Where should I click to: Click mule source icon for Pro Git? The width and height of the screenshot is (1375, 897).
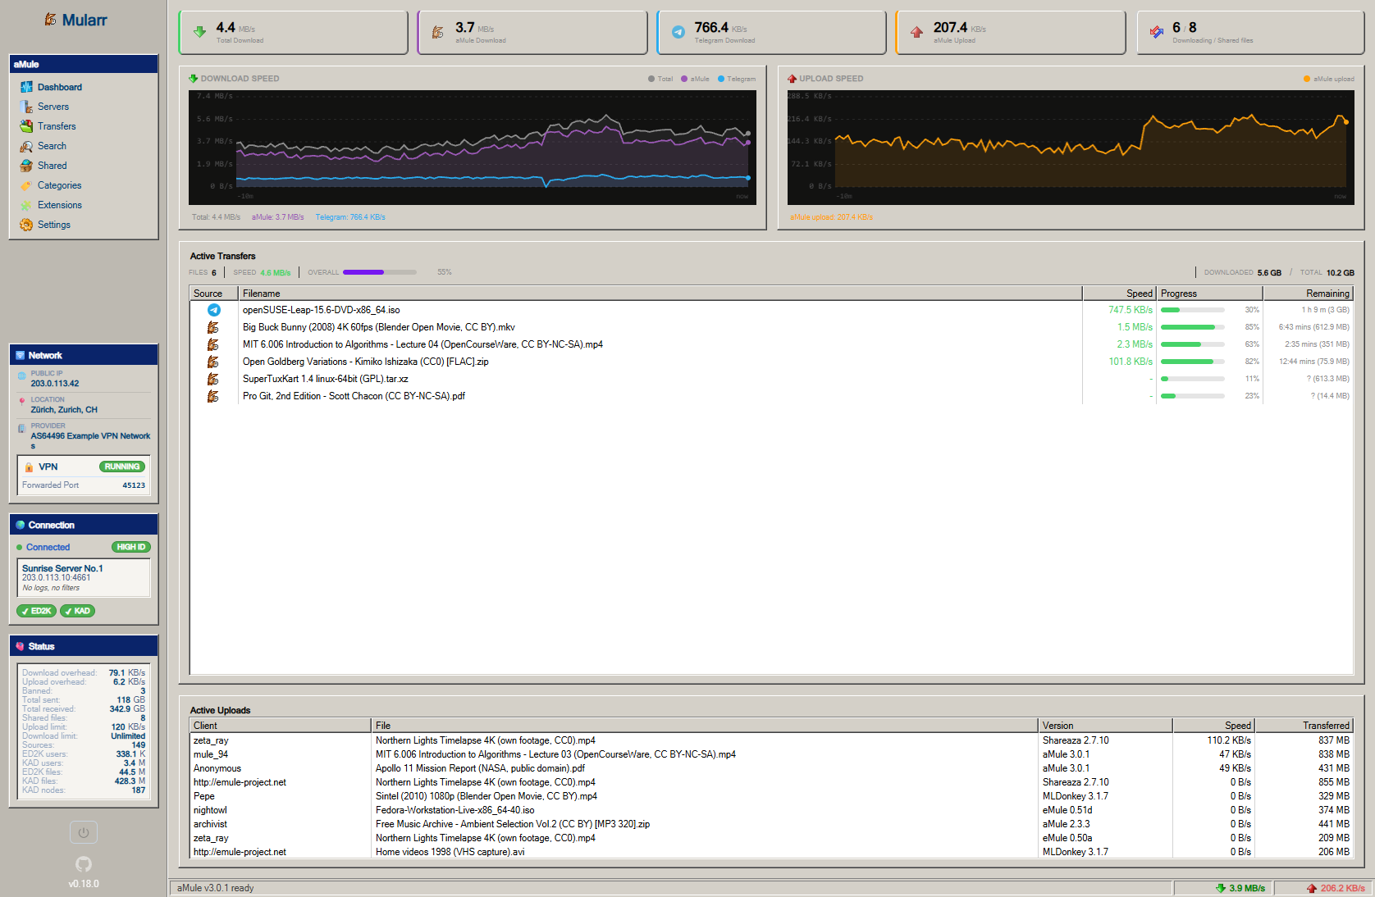click(213, 396)
